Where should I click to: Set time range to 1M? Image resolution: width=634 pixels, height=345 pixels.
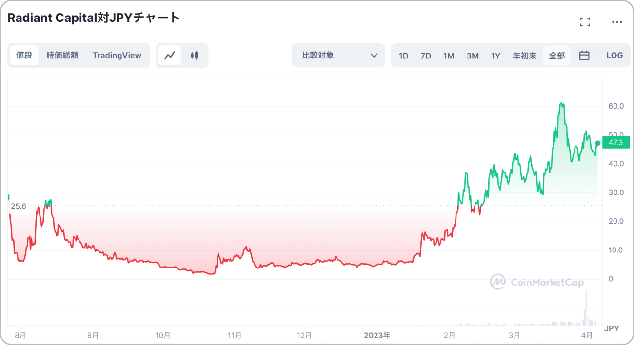click(x=449, y=56)
